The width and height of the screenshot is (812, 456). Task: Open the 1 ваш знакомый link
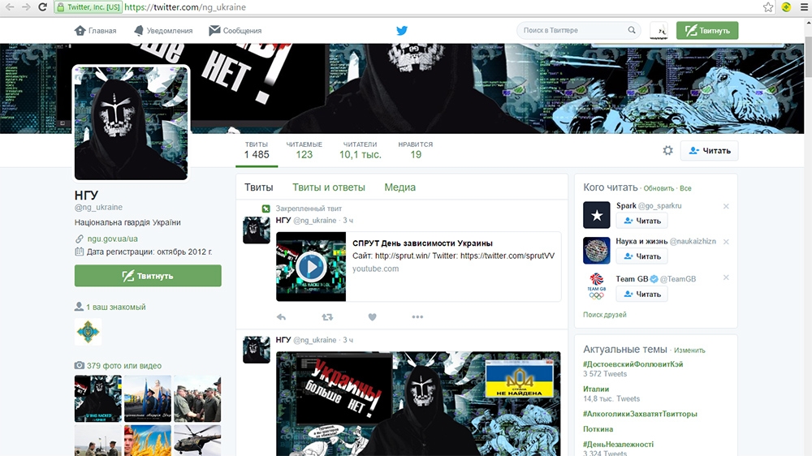[x=115, y=307]
